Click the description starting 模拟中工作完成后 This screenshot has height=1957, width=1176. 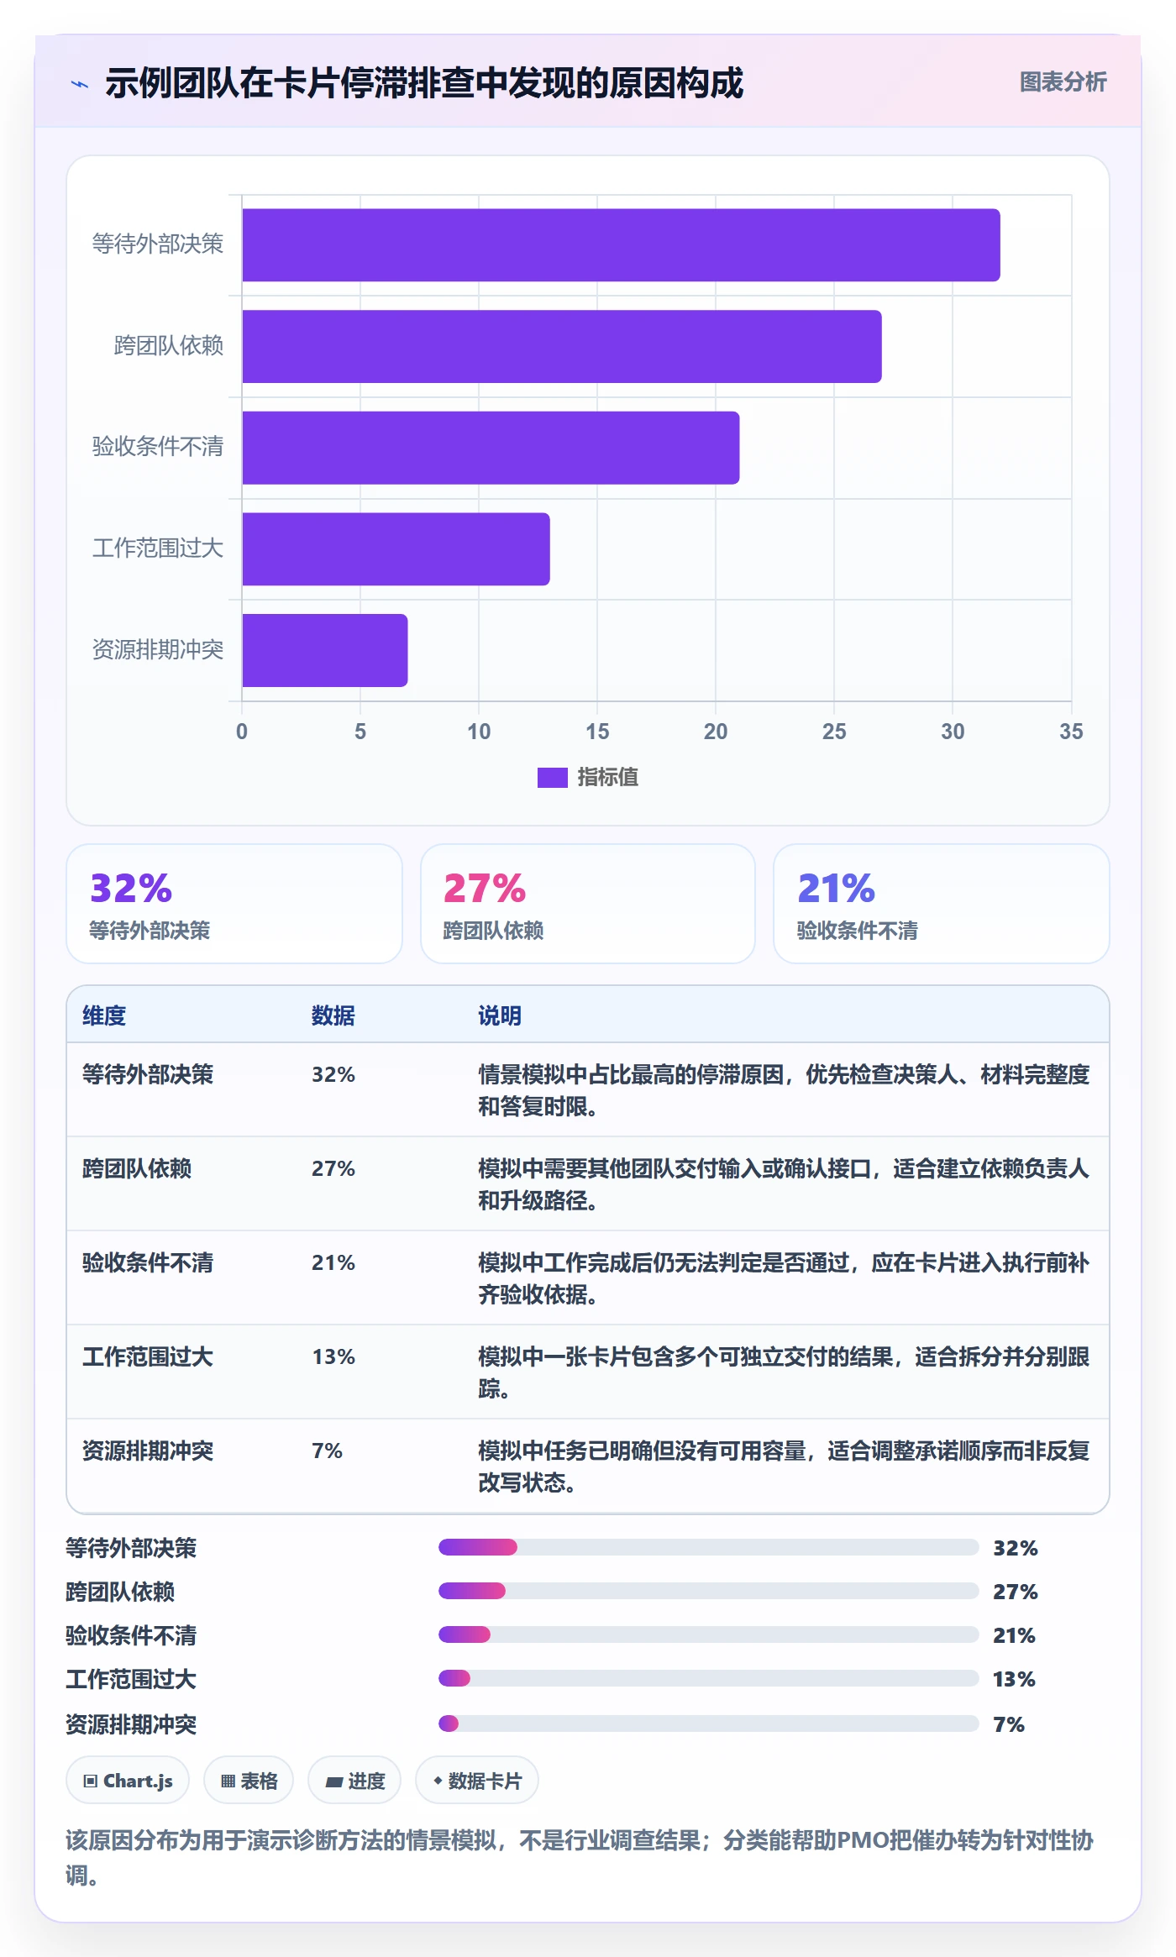click(784, 1278)
